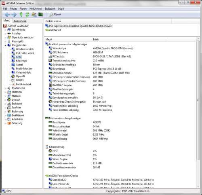Click Hardveres DirectX támogatás icon
This screenshot has width=202, height=195.
pyautogui.click(x=50, y=102)
